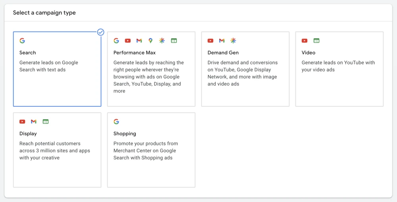This screenshot has height=202, width=397.
Task: Select the Search campaign type title
Action: [28, 53]
